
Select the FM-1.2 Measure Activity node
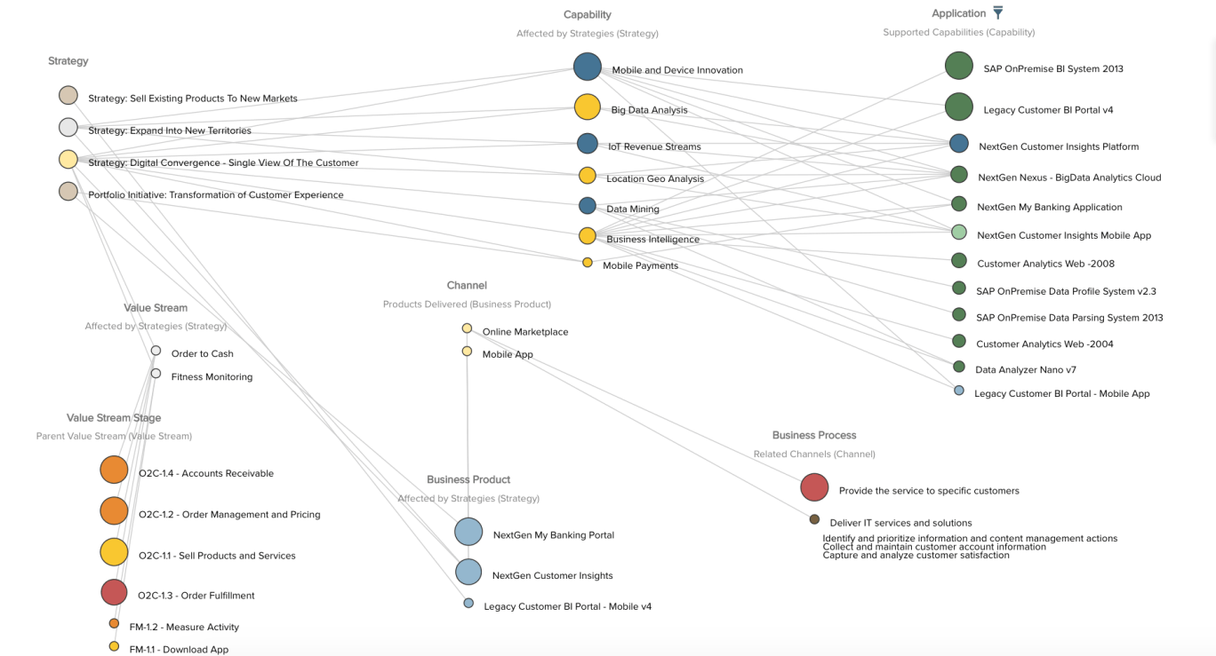[x=114, y=623]
